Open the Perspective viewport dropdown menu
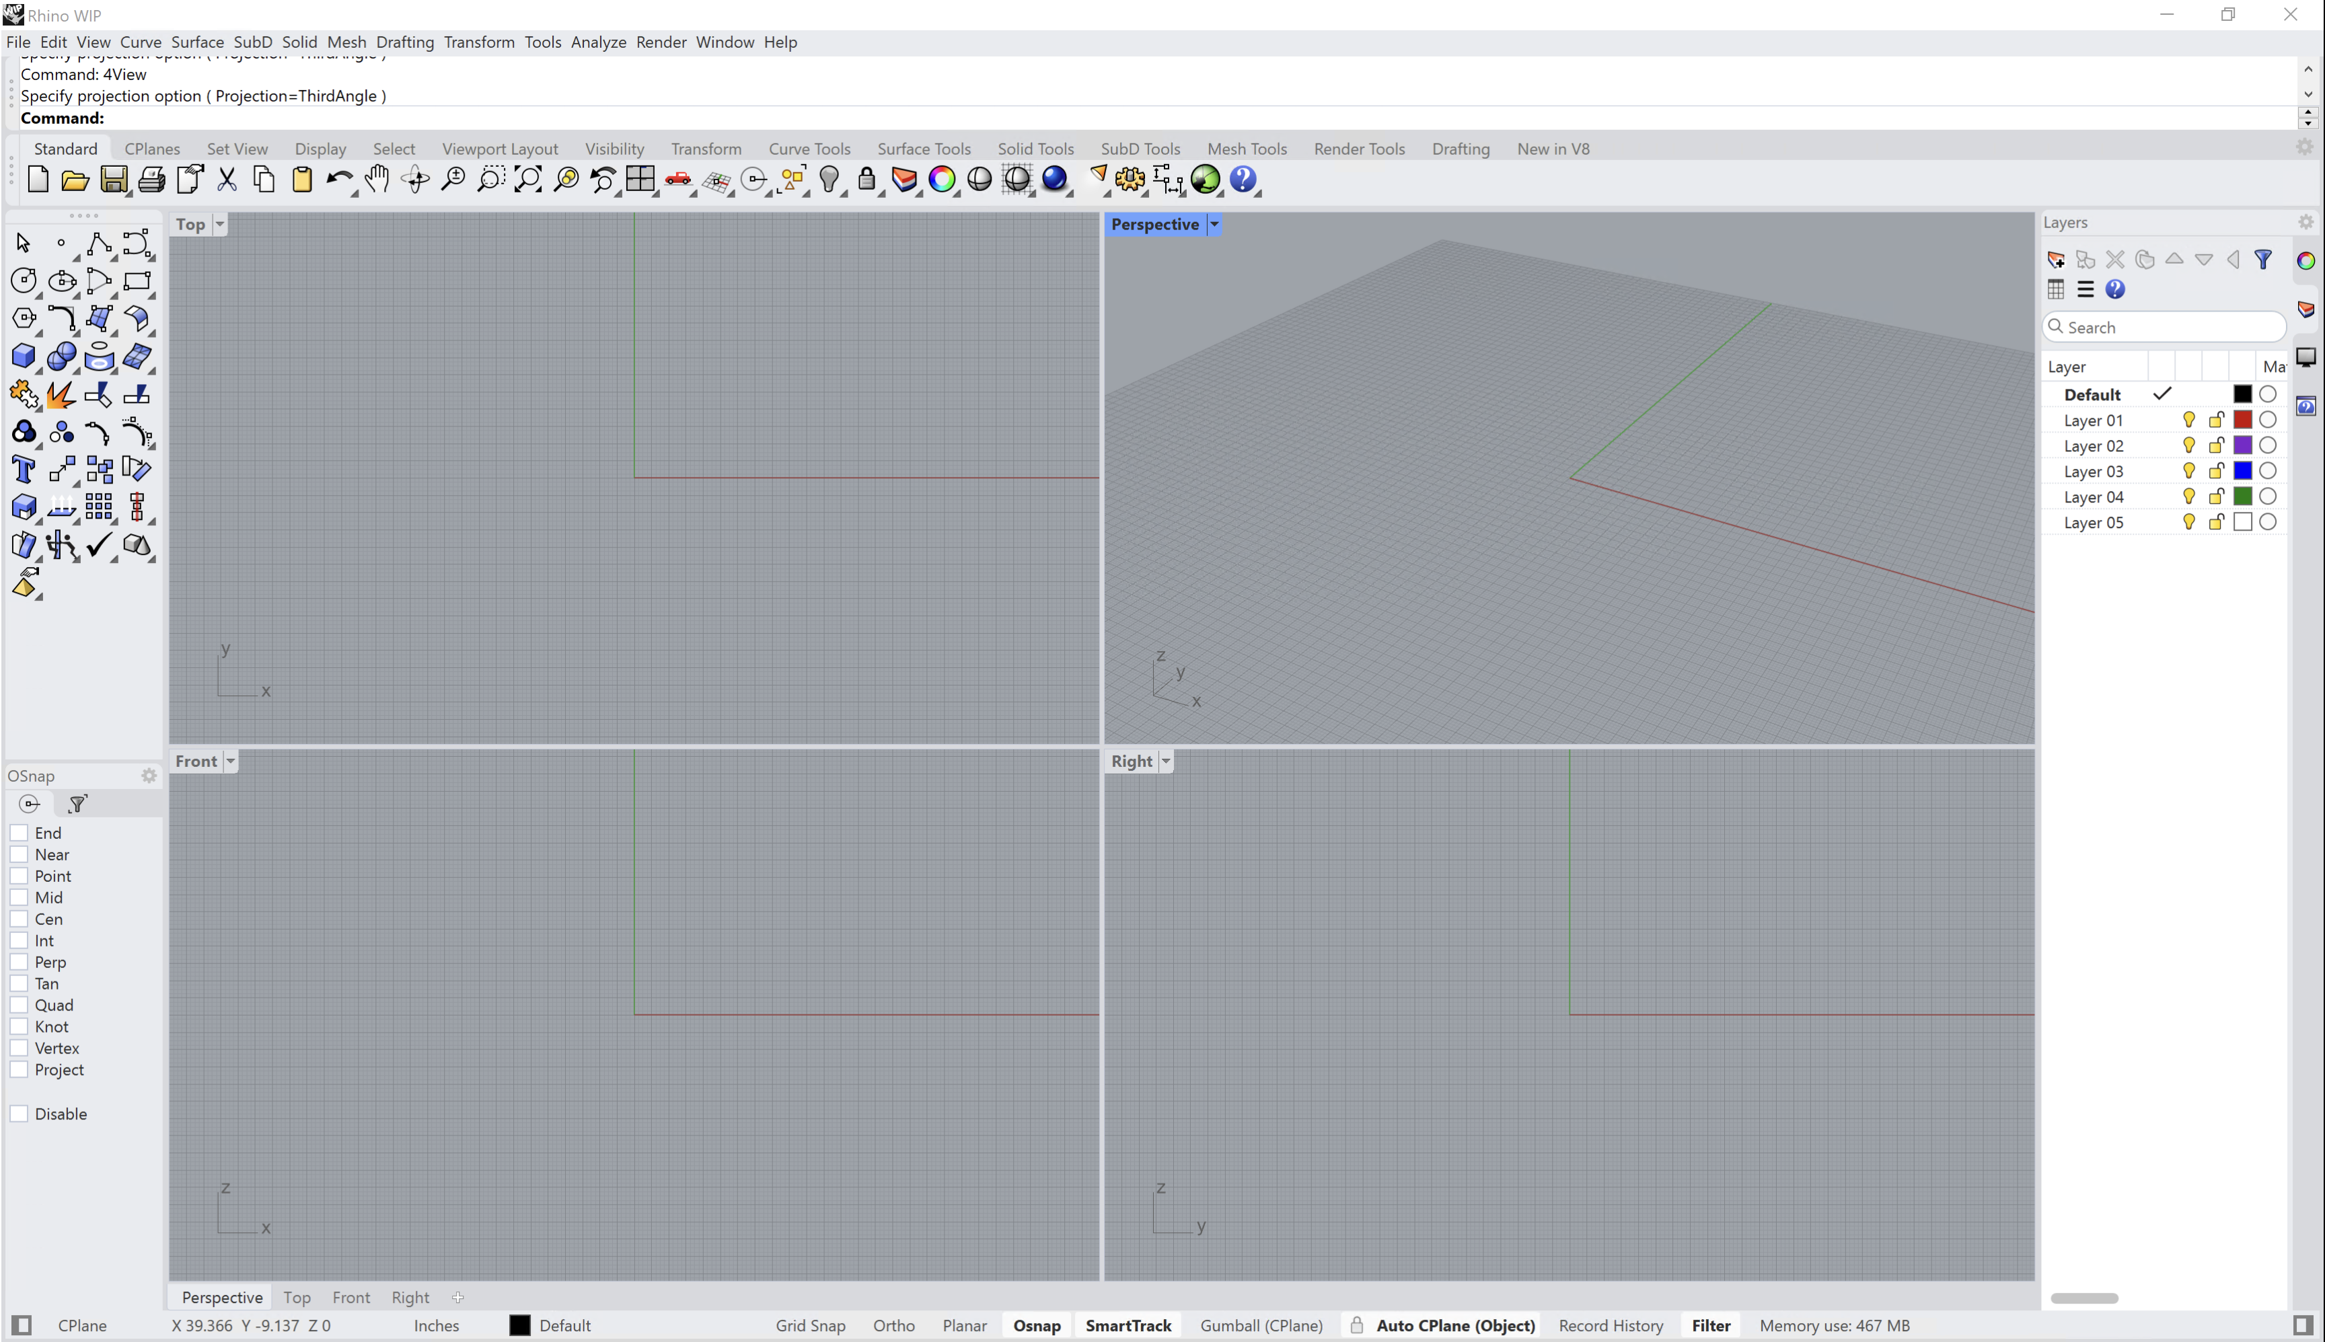 click(1214, 224)
